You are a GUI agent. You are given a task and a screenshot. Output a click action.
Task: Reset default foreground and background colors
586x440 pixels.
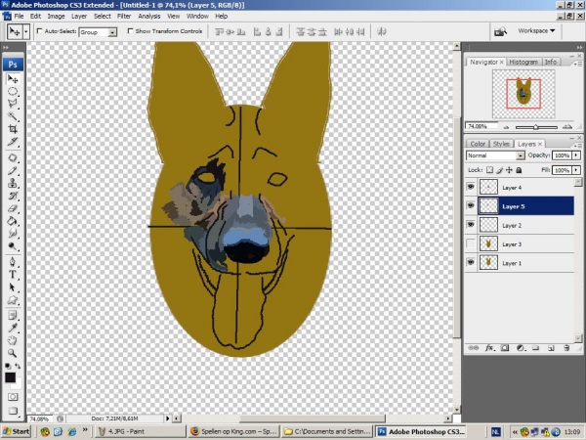[8, 366]
